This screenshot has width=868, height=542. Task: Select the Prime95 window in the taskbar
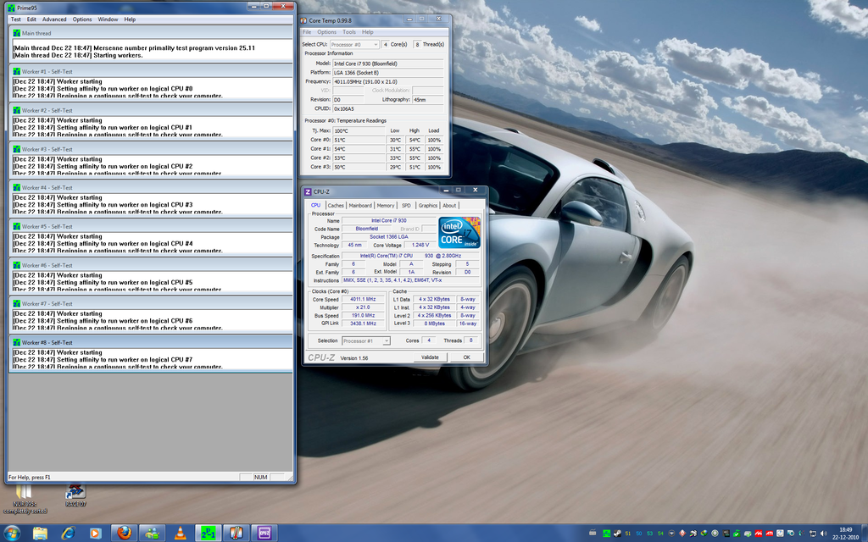tap(208, 534)
